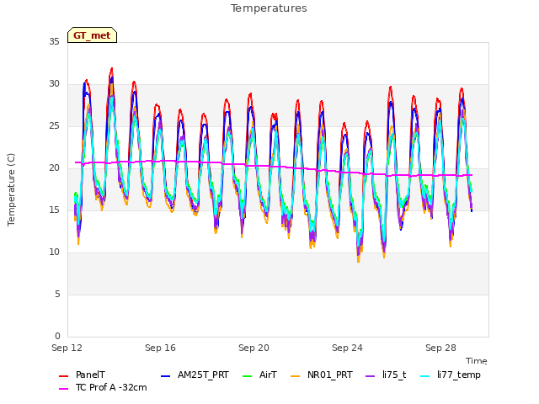Toggle TC Prof A -32cm legend entry
The height and width of the screenshot is (404, 539).
point(103,387)
